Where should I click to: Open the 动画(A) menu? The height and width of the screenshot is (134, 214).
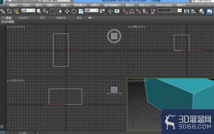click(95, 5)
